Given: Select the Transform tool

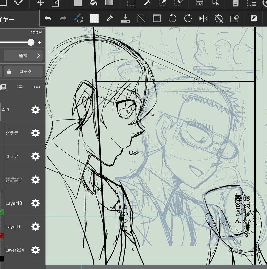Looking at the screenshot, I should tap(56, 3).
